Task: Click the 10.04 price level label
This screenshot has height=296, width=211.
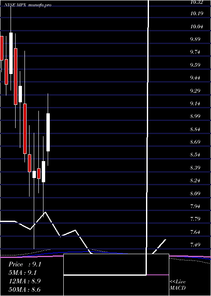Action: coord(197,27)
